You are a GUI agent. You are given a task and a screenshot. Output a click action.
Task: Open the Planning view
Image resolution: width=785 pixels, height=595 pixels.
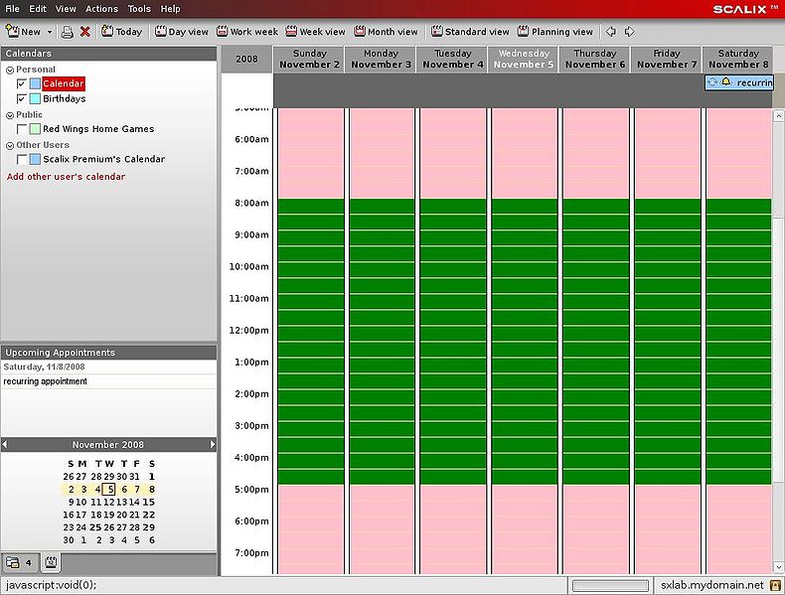[x=554, y=32]
